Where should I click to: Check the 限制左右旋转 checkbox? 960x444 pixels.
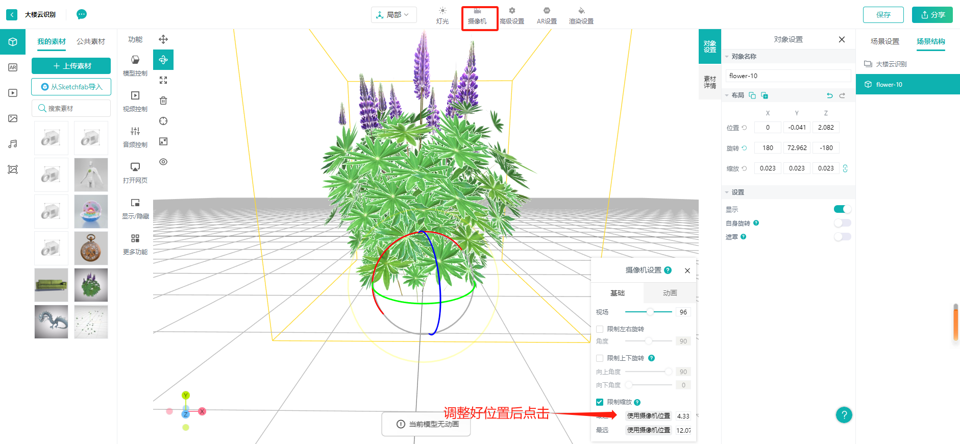(x=600, y=329)
